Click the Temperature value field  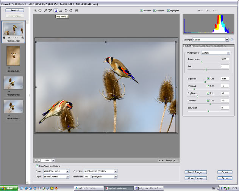coord(225,59)
